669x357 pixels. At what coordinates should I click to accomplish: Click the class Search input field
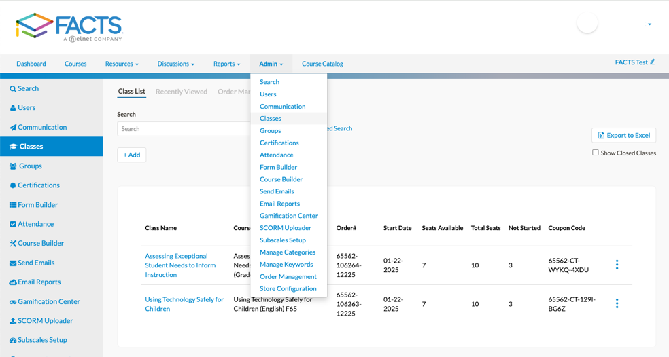click(x=184, y=129)
